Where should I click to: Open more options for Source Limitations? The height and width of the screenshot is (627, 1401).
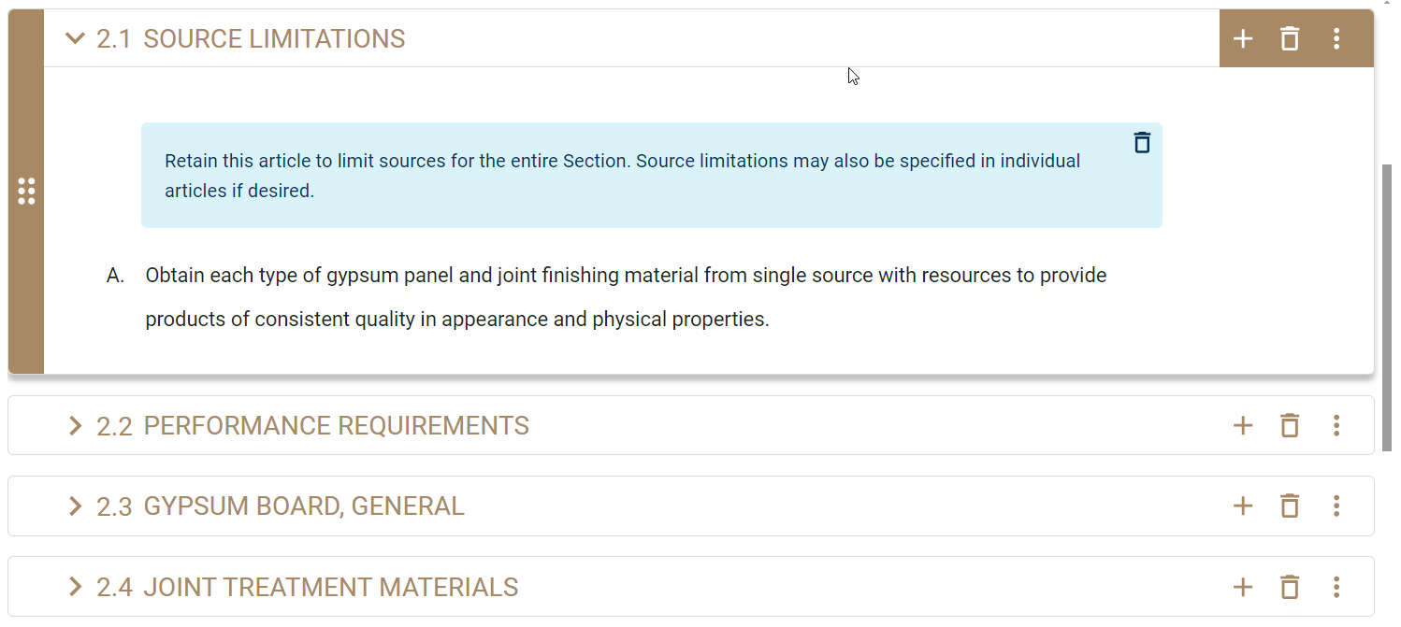(1336, 39)
